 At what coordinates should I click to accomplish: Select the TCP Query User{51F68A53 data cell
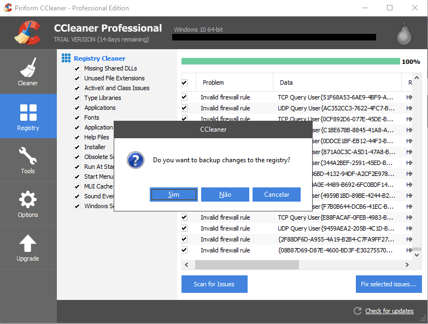tap(336, 97)
